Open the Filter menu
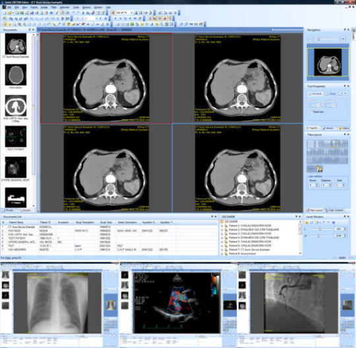Viewport: 356px width, 348px height. click(53, 7)
